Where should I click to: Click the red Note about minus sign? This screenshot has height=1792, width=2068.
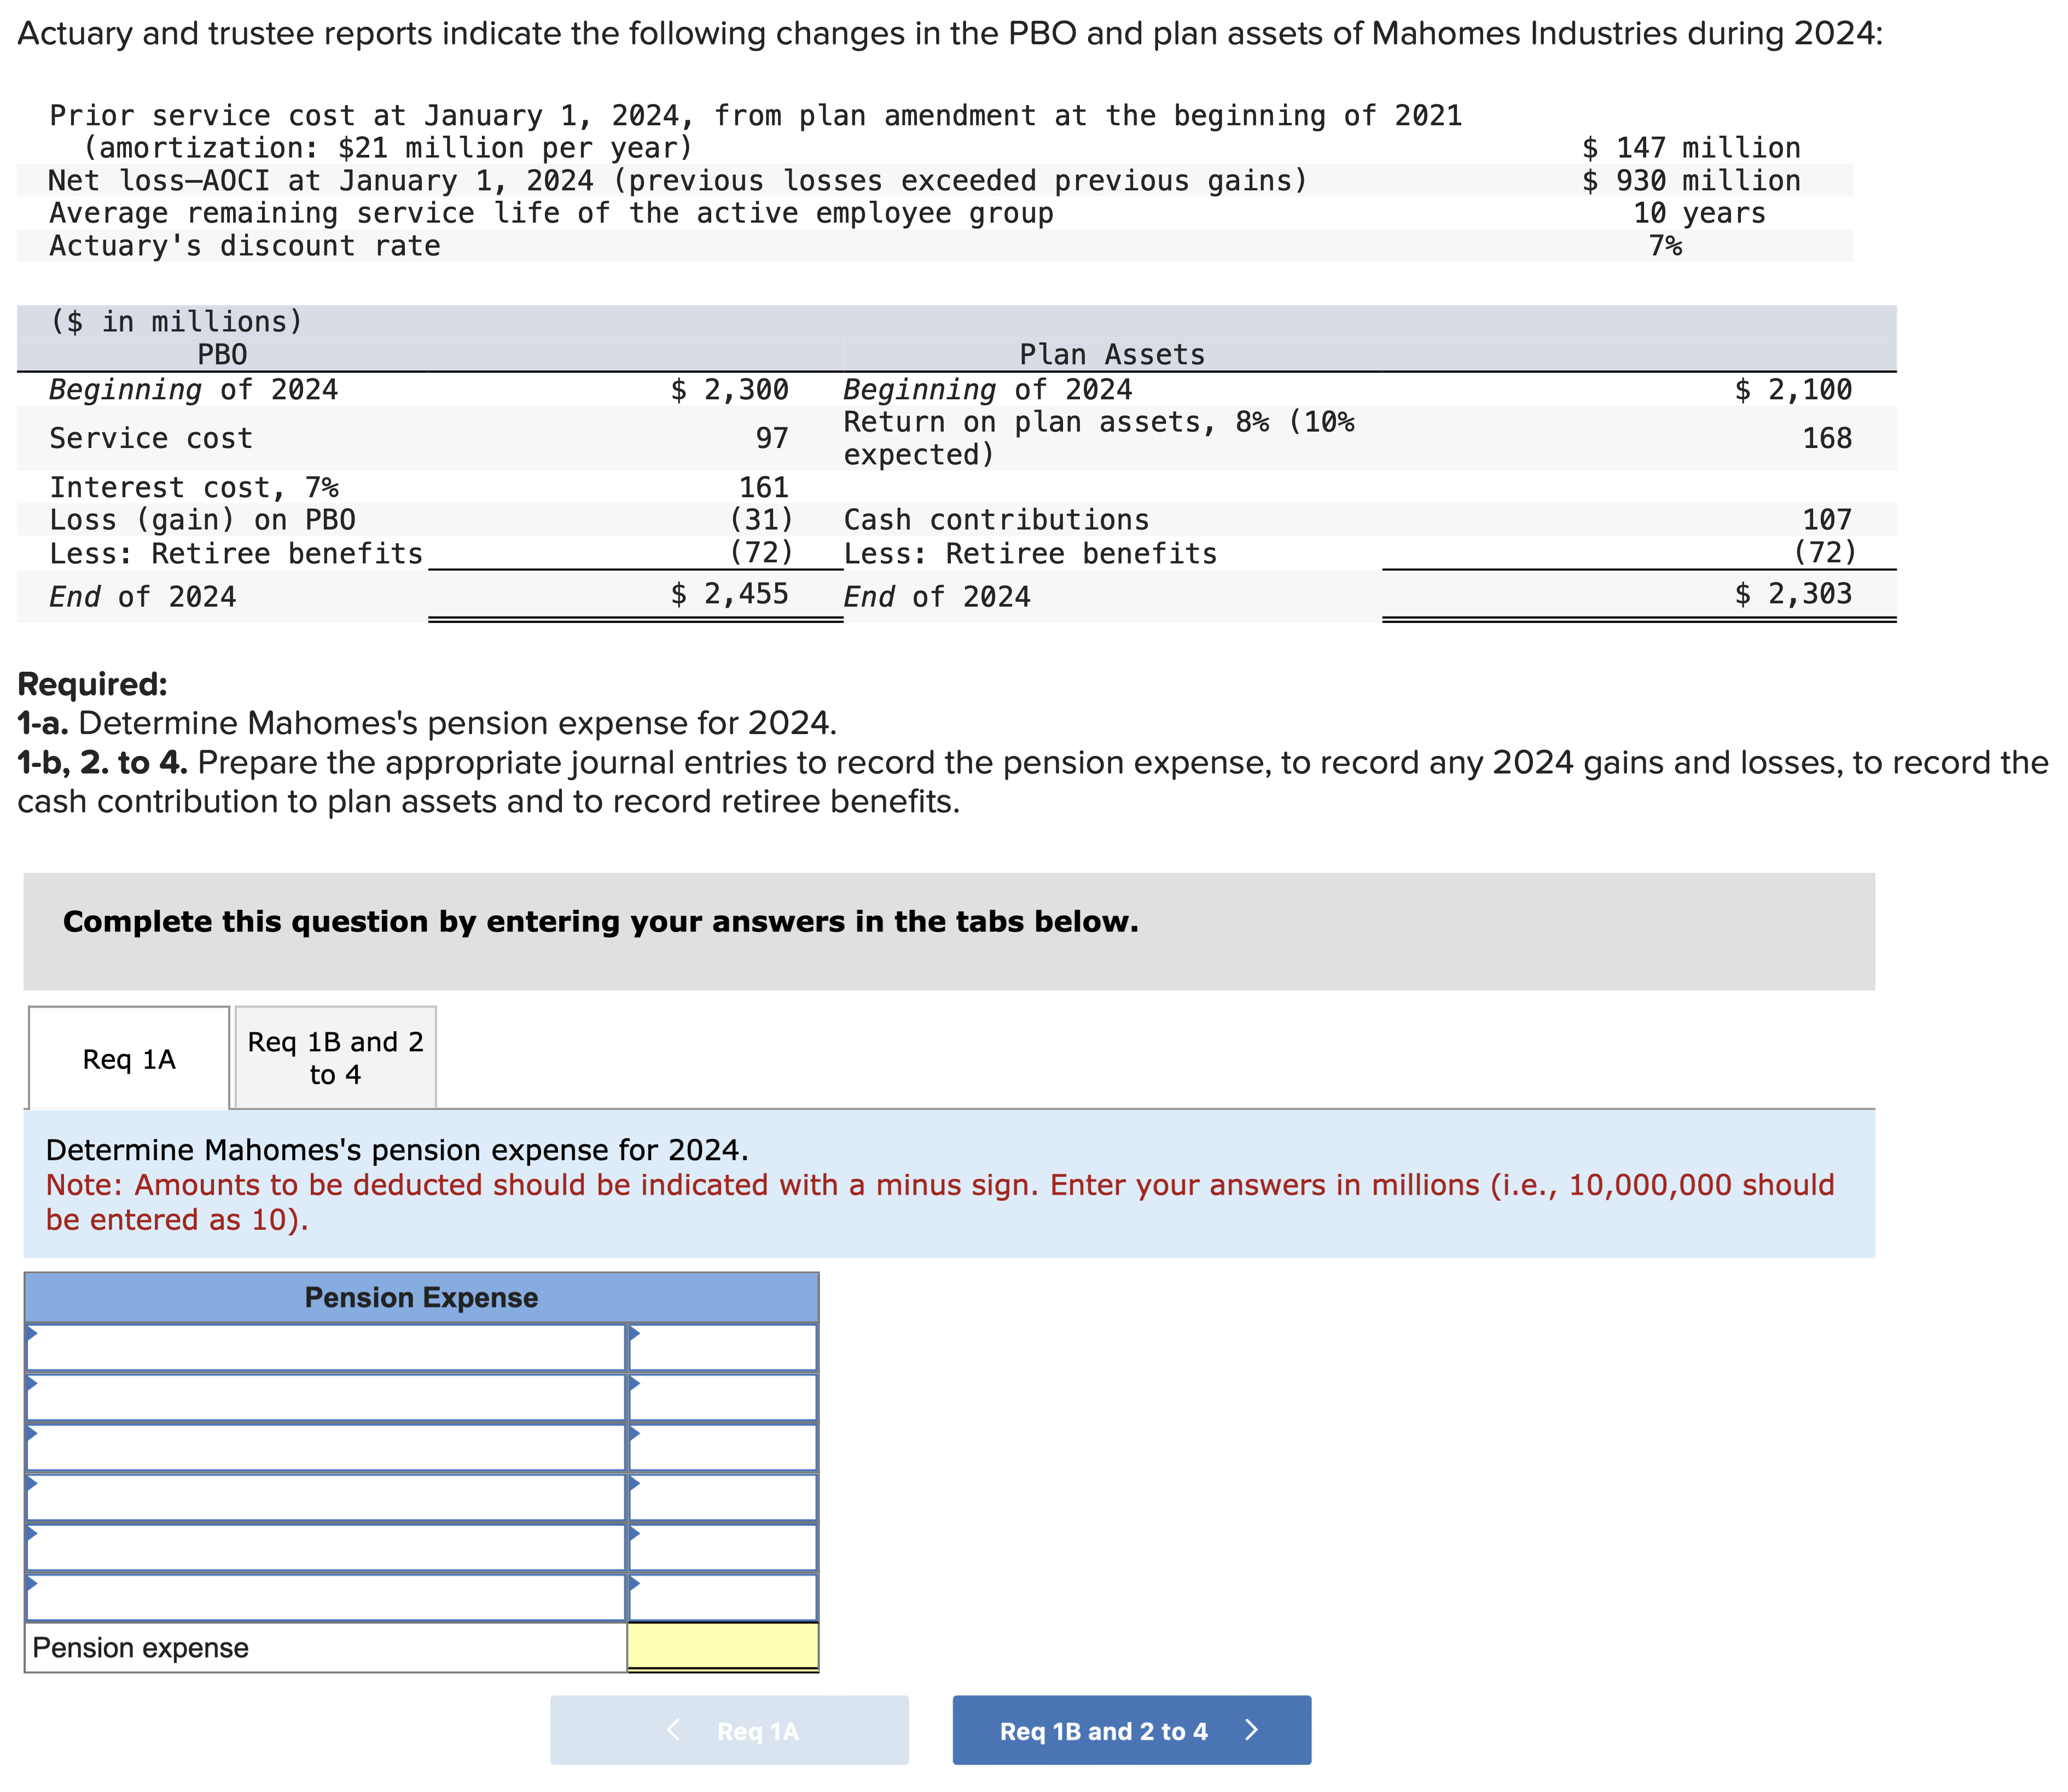click(x=940, y=1202)
